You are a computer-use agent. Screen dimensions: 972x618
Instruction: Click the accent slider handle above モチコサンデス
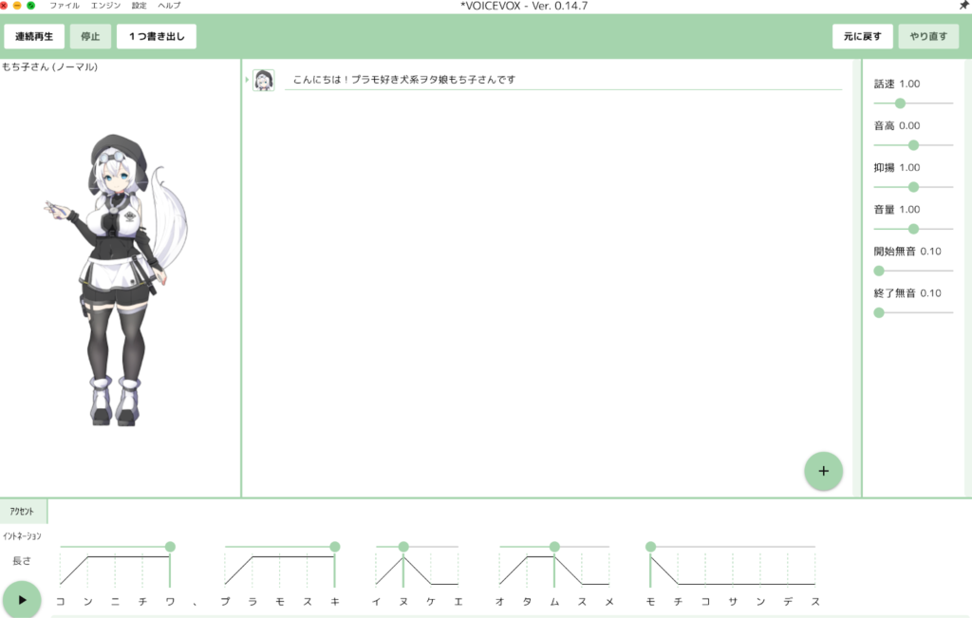click(650, 547)
